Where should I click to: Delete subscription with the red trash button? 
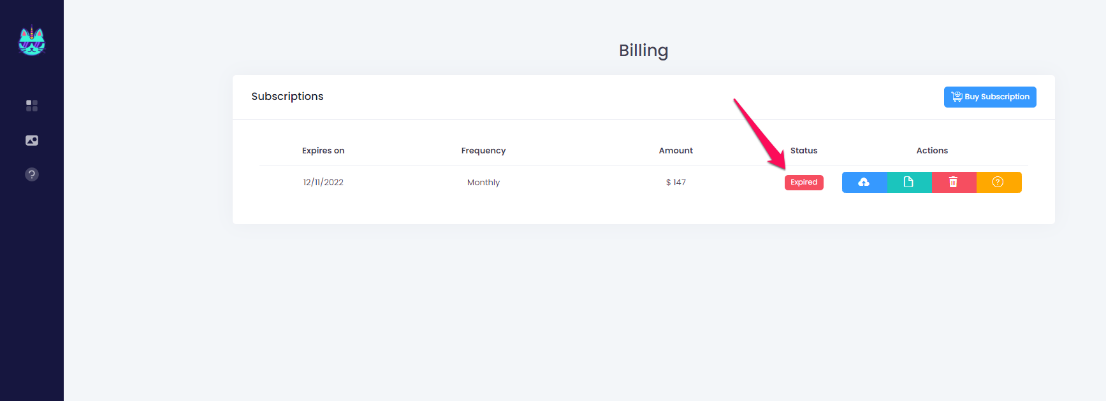click(954, 182)
